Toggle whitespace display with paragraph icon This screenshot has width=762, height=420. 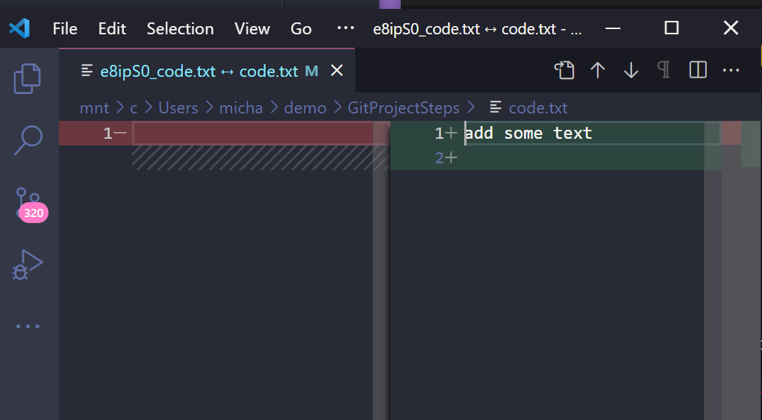point(663,70)
